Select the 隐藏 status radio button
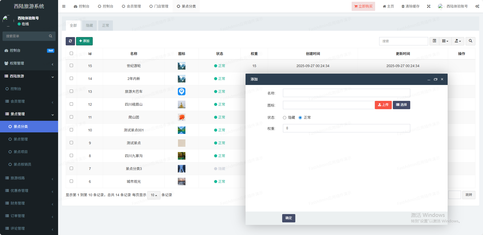Screen dimensions: 483x235 click(285, 118)
